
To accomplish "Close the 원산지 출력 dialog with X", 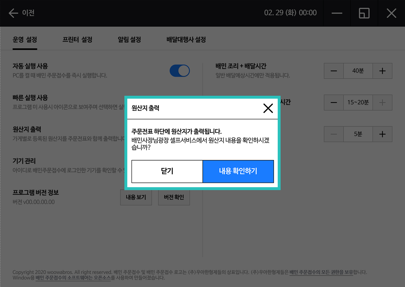I will pyautogui.click(x=268, y=108).
